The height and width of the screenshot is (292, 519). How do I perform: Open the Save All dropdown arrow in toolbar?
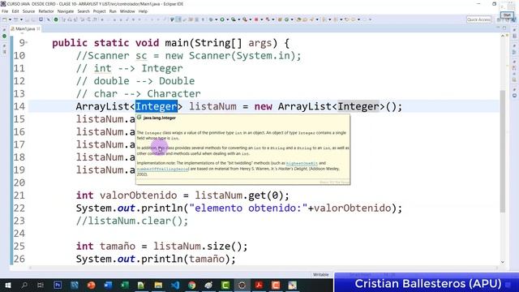click(x=21, y=19)
